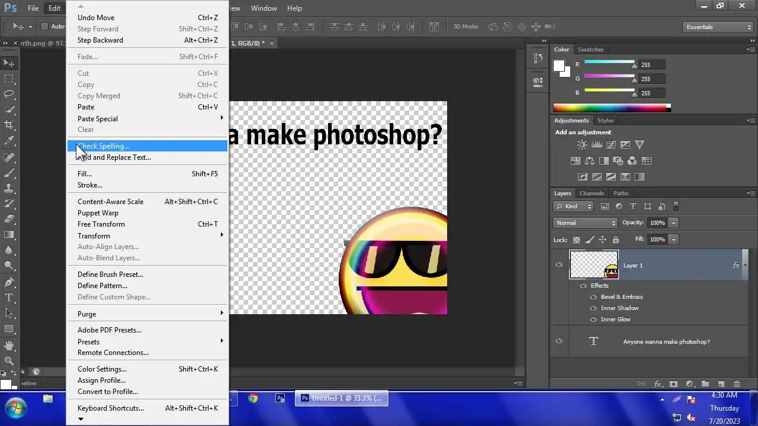Screen dimensions: 758x426
Task: Select the Crop tool
Action: 9,125
